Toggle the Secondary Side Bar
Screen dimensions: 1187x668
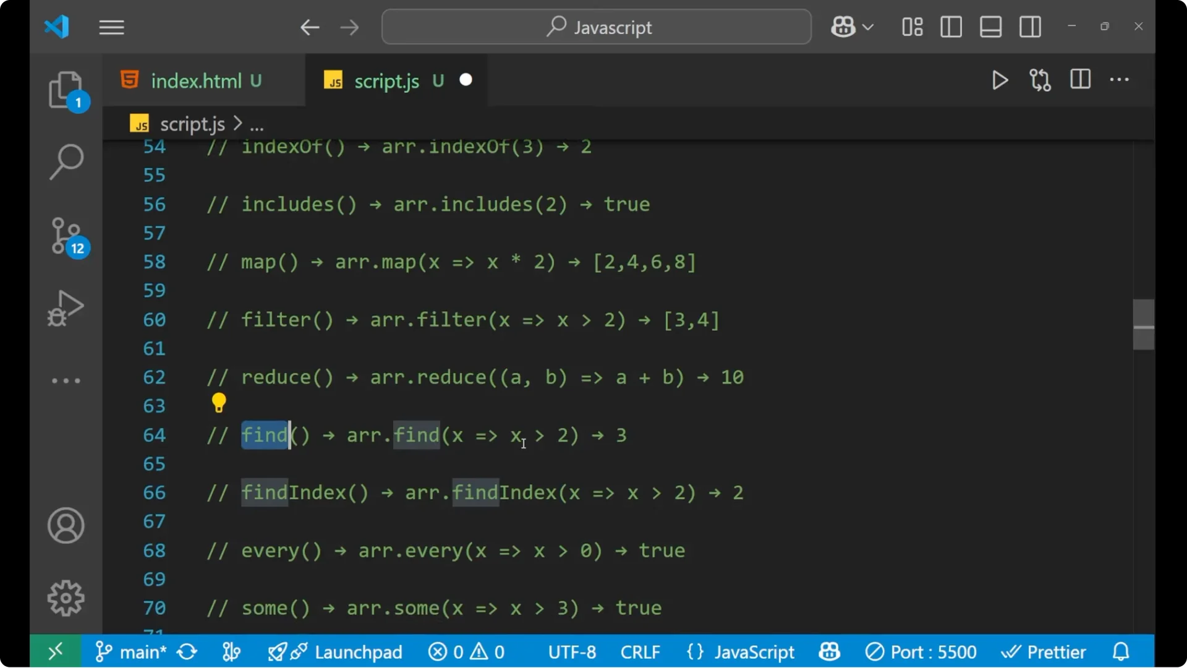pyautogui.click(x=1030, y=27)
